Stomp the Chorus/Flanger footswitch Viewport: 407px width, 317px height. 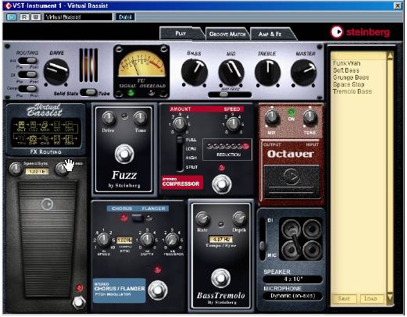[158, 290]
